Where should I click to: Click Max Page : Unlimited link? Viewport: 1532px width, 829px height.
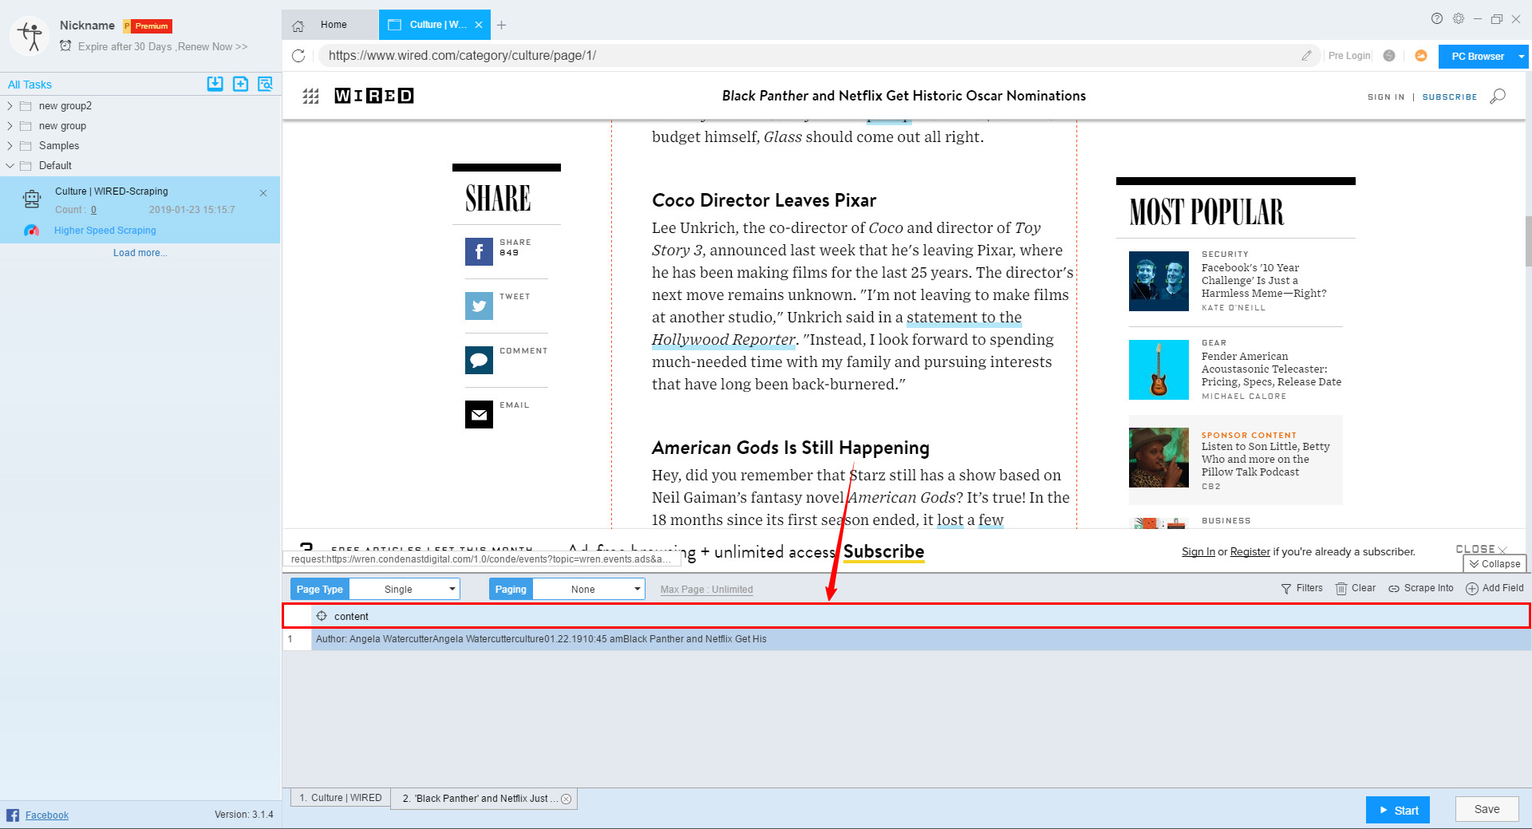[x=706, y=590]
